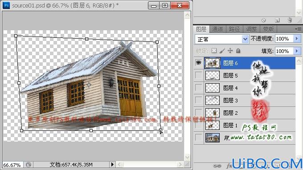Select the 图层 4 layer name
The image size is (303, 170).
click(x=230, y=88)
